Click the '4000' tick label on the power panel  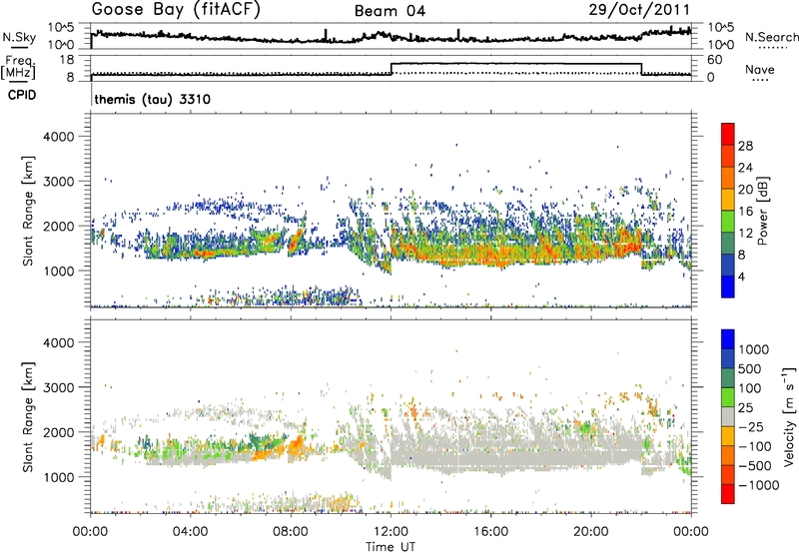click(x=58, y=137)
